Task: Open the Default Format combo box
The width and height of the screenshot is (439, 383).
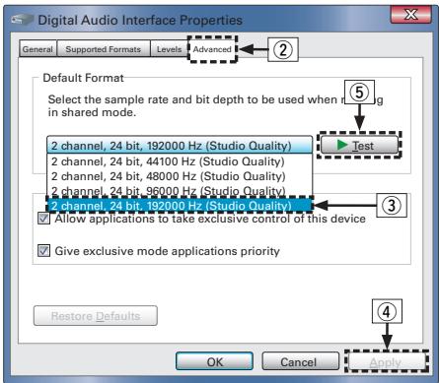Action: coord(180,146)
